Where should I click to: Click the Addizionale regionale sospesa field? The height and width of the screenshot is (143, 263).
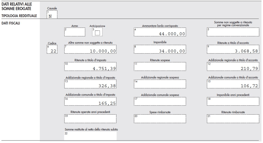160,84
